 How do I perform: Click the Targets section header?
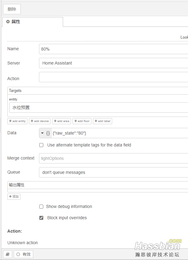(98, 91)
